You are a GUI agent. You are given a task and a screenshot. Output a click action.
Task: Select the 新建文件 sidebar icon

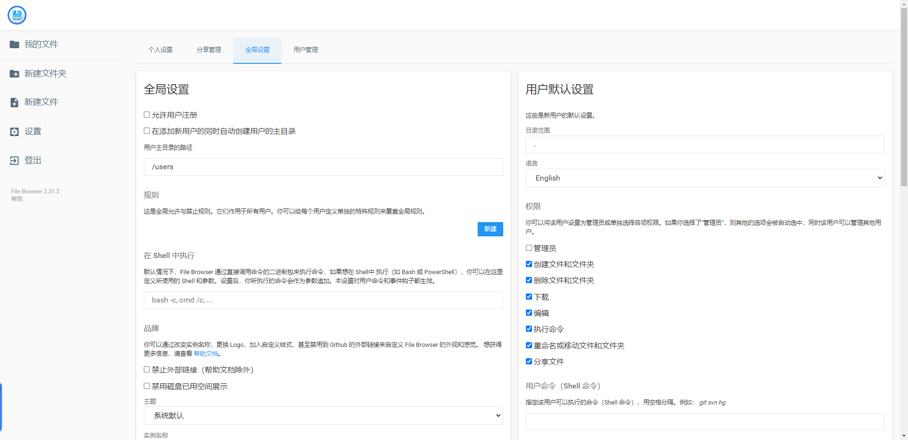pos(14,102)
